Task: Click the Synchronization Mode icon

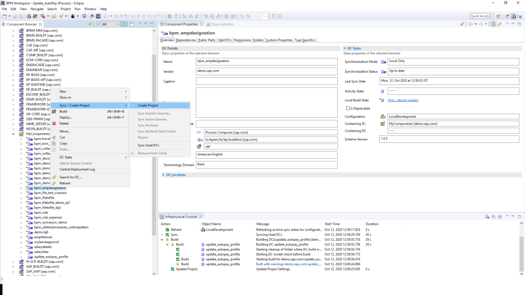Action: click(x=383, y=62)
